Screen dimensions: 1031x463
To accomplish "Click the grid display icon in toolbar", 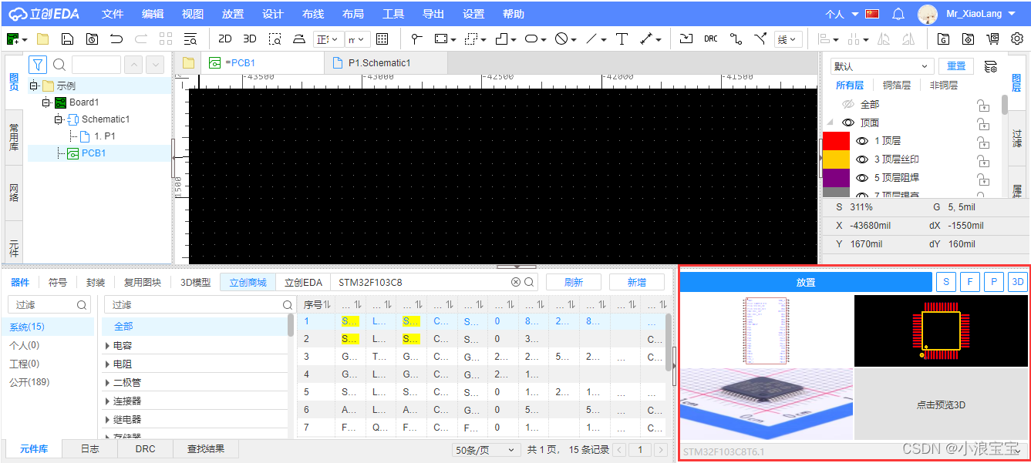I will (x=382, y=39).
